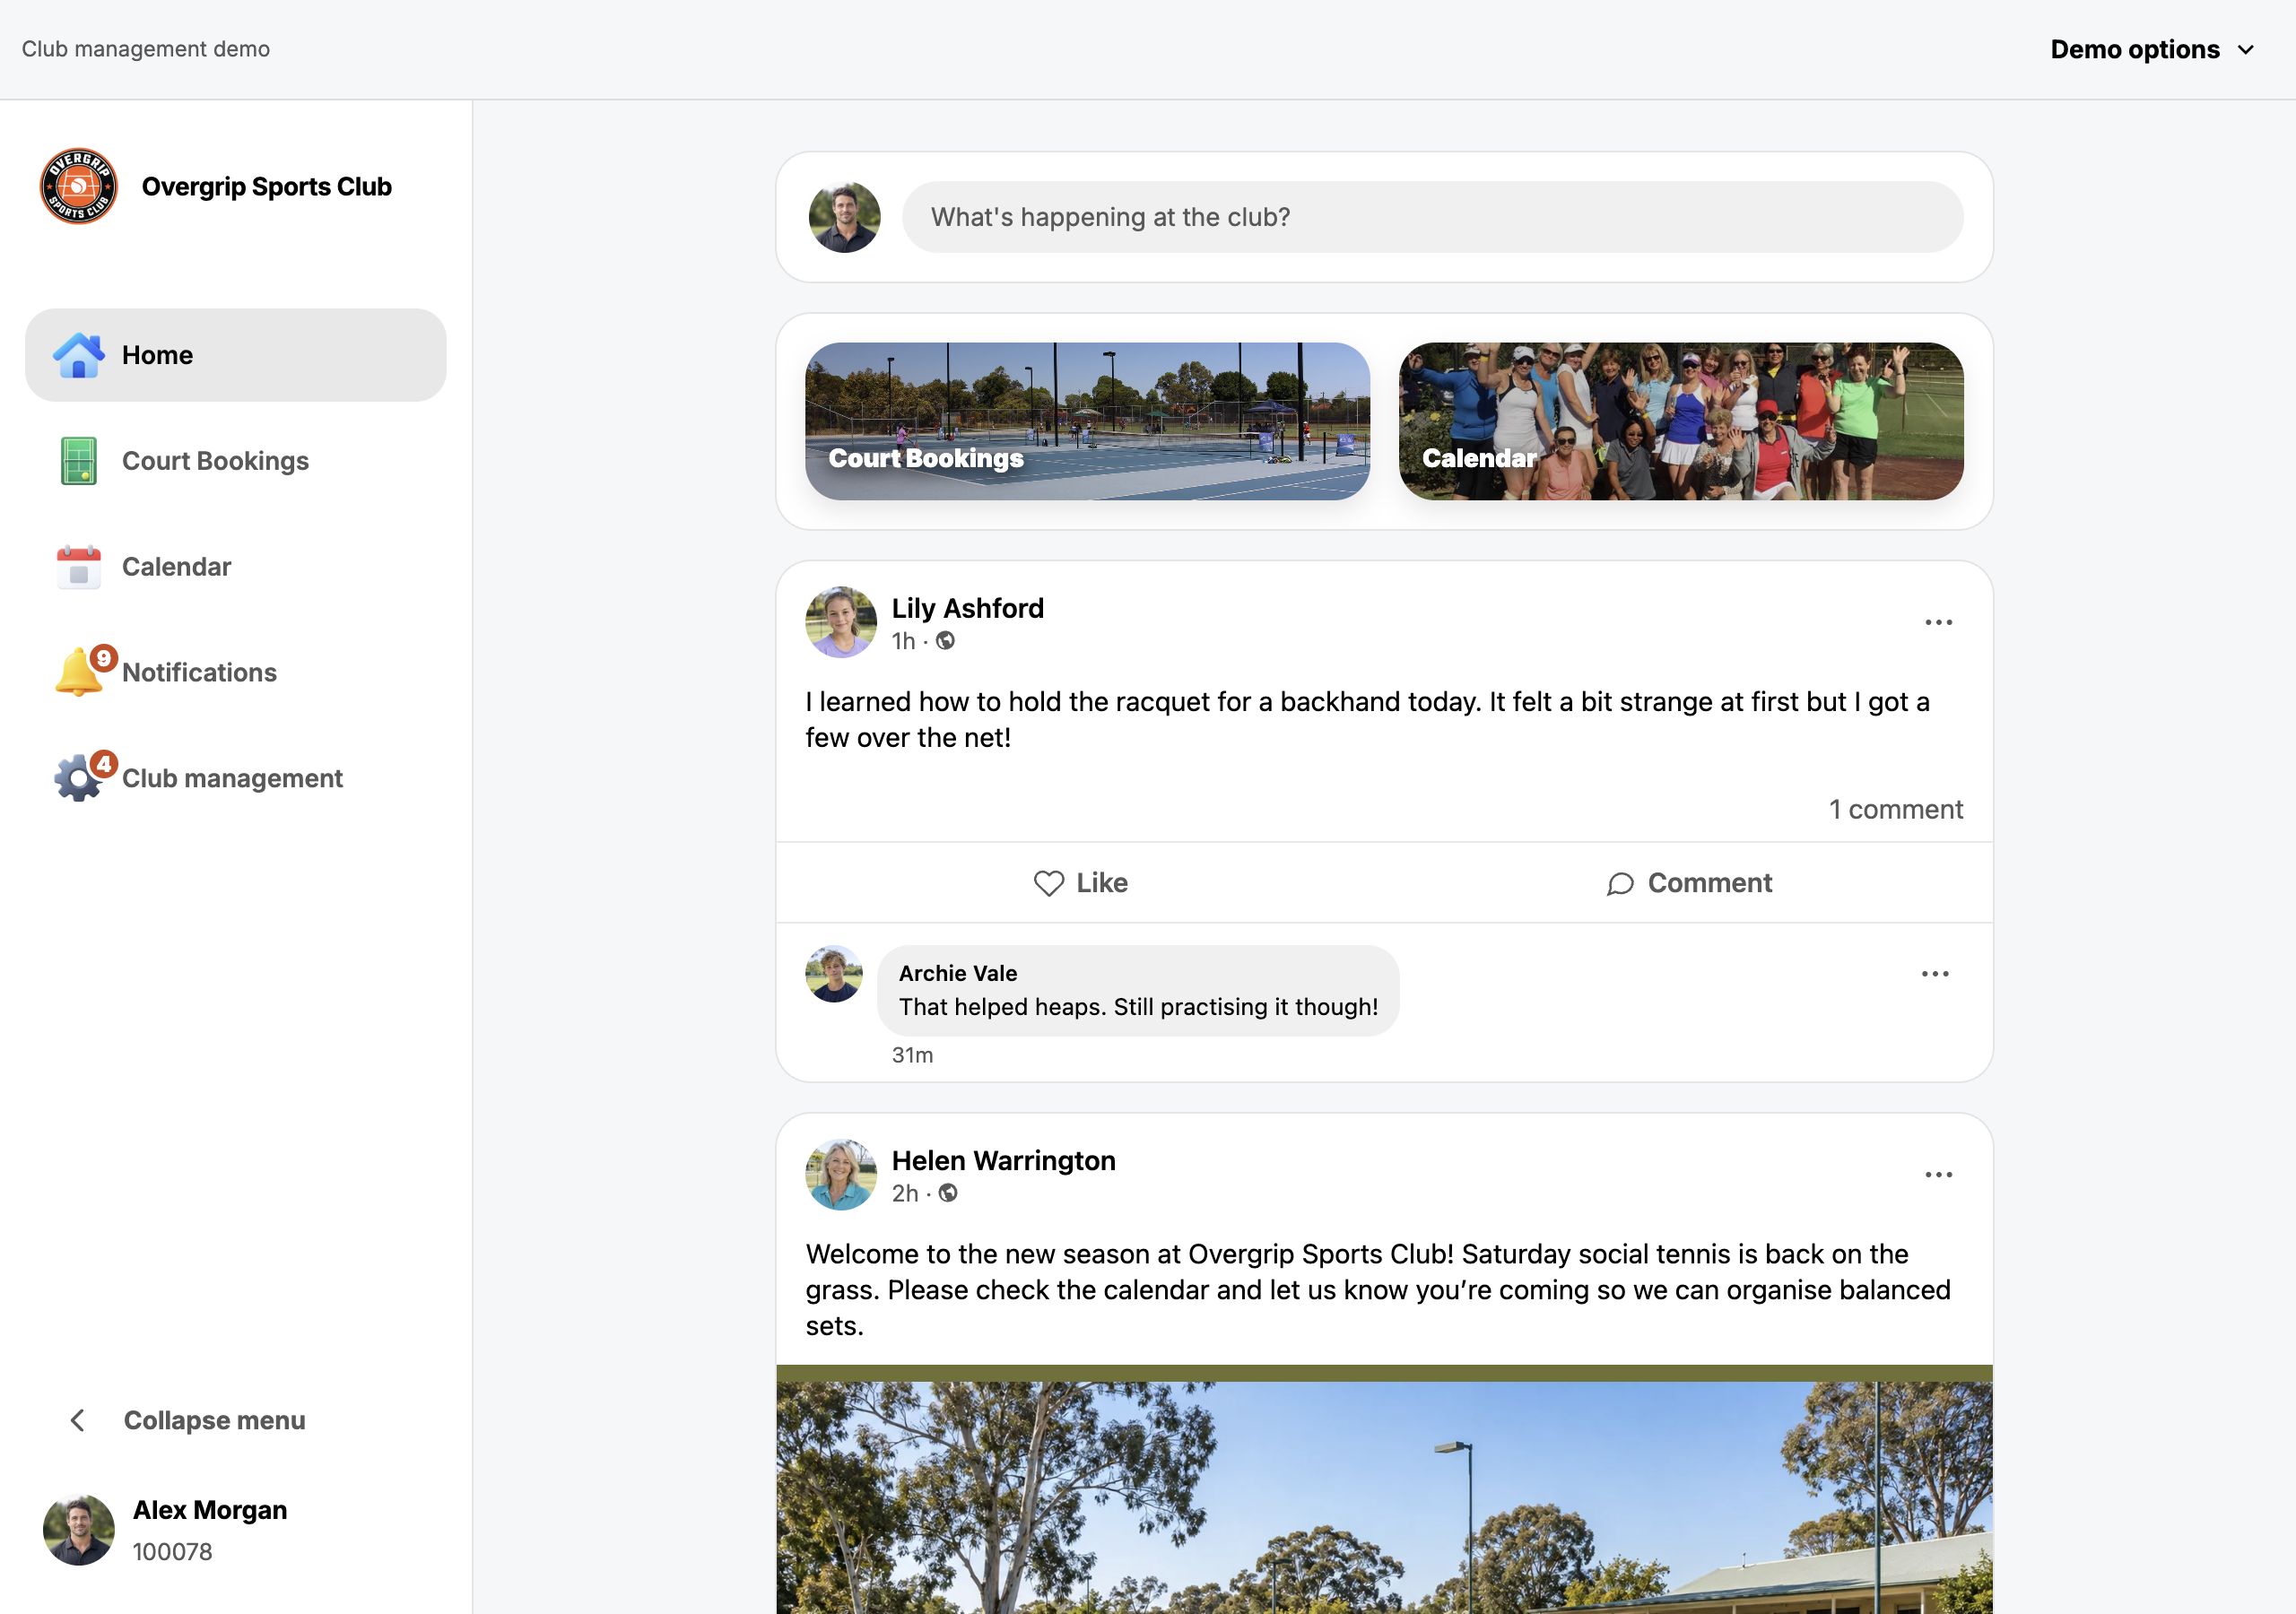Click the Comment button label
Screen dimensions: 2296x1614
[1709, 883]
